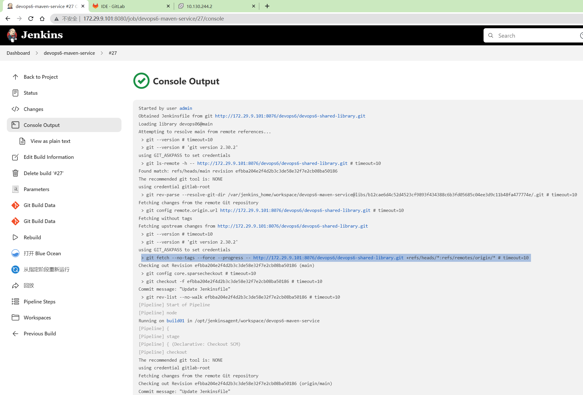Open the git ls-remote repository URL link
The image size is (583, 395).
pyautogui.click(x=272, y=163)
